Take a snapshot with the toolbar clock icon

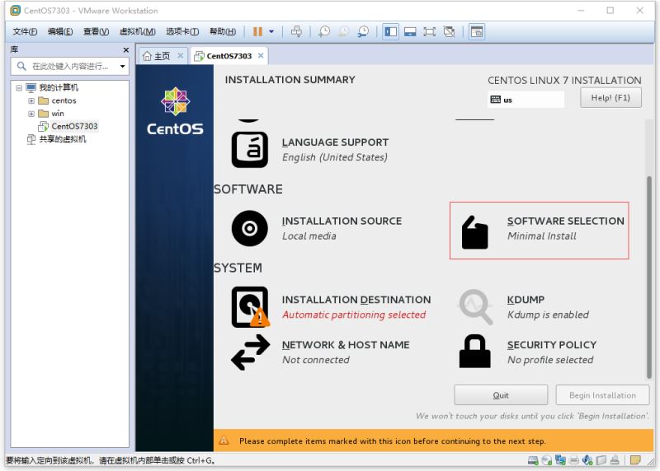coord(323,31)
